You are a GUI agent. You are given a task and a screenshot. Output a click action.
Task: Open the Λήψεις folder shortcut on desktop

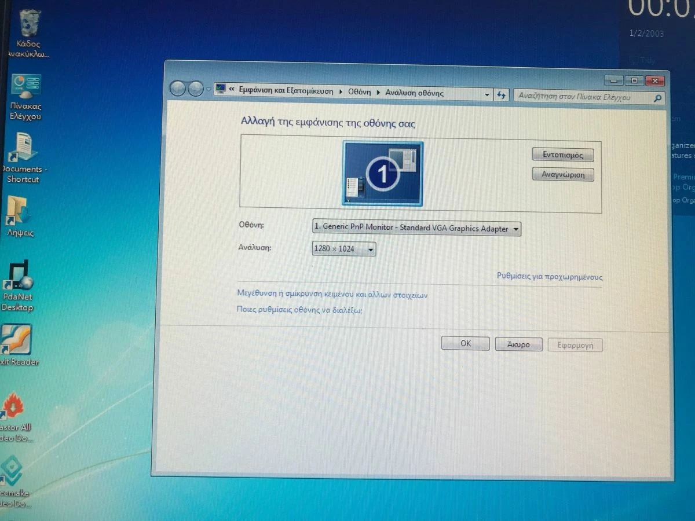pos(19,211)
